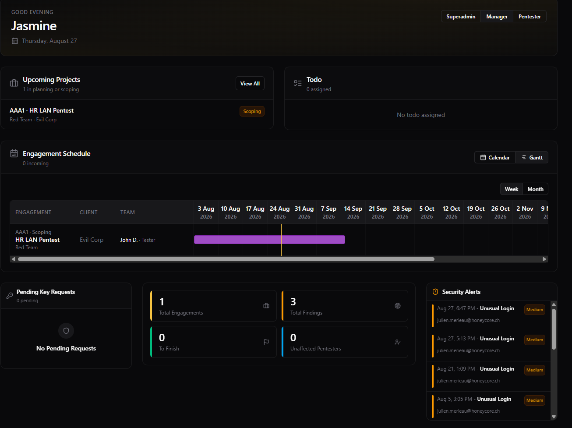
Task: Open HR LAN Pentest in the Gantt table
Action: 38,240
